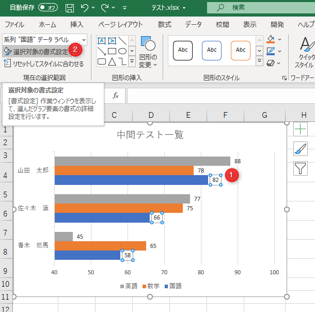The image size is (315, 312).
Task: Select the text box shape icon
Action: (102, 41)
